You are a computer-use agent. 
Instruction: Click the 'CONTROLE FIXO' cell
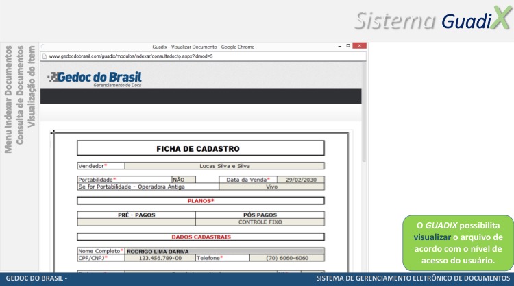coord(260,222)
